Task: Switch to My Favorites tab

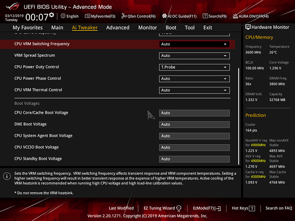Action: [28, 28]
